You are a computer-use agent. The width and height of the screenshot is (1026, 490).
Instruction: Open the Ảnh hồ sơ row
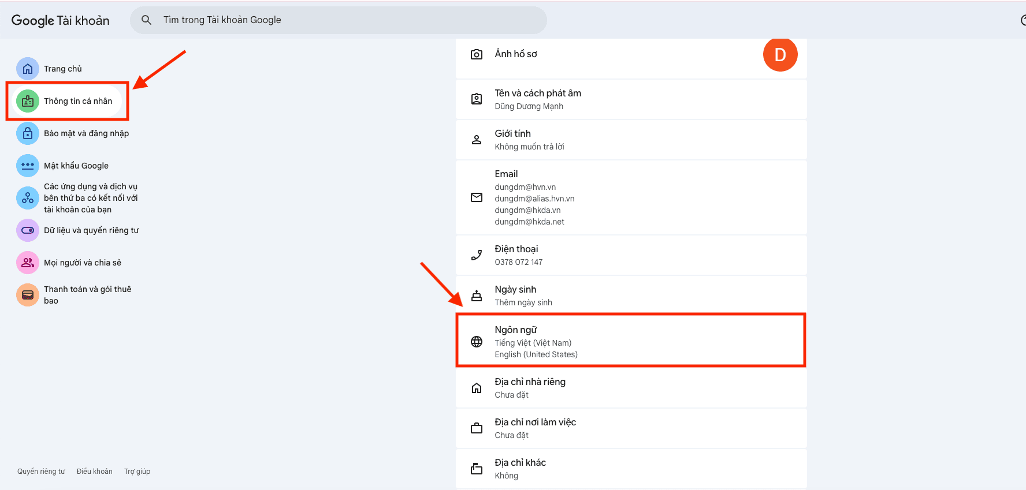[x=631, y=58]
